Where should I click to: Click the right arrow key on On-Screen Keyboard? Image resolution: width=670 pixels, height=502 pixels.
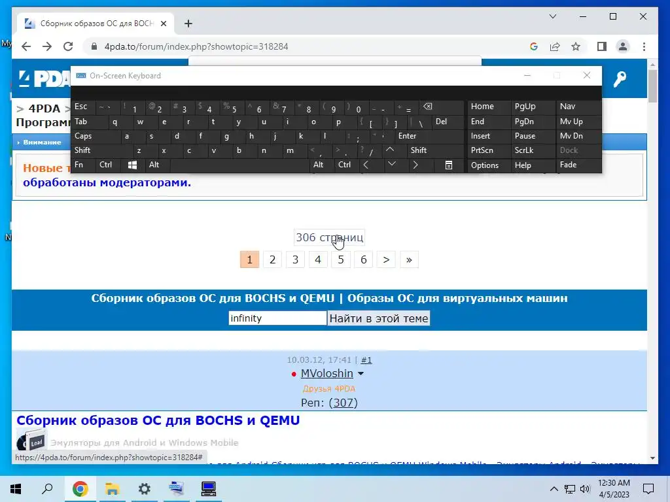pyautogui.click(x=415, y=165)
